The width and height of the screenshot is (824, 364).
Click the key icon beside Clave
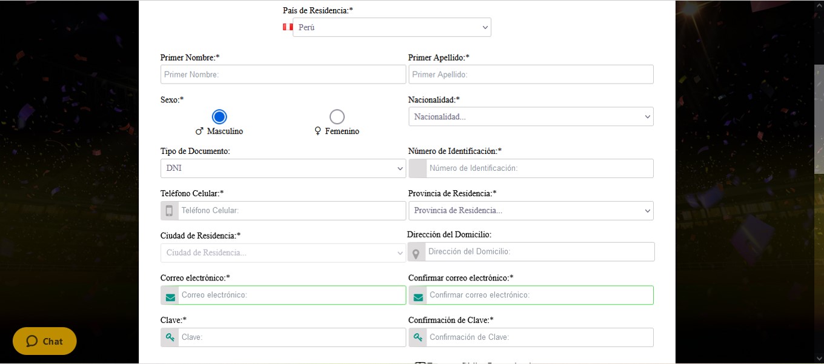point(170,337)
